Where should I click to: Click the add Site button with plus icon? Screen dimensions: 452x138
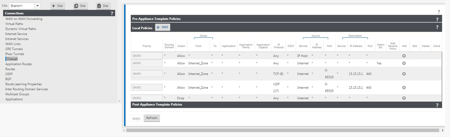pos(58,6)
